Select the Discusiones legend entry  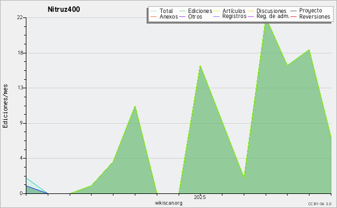click(x=271, y=11)
